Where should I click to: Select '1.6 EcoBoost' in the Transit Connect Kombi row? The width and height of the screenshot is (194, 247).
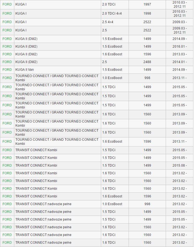click(112, 196)
